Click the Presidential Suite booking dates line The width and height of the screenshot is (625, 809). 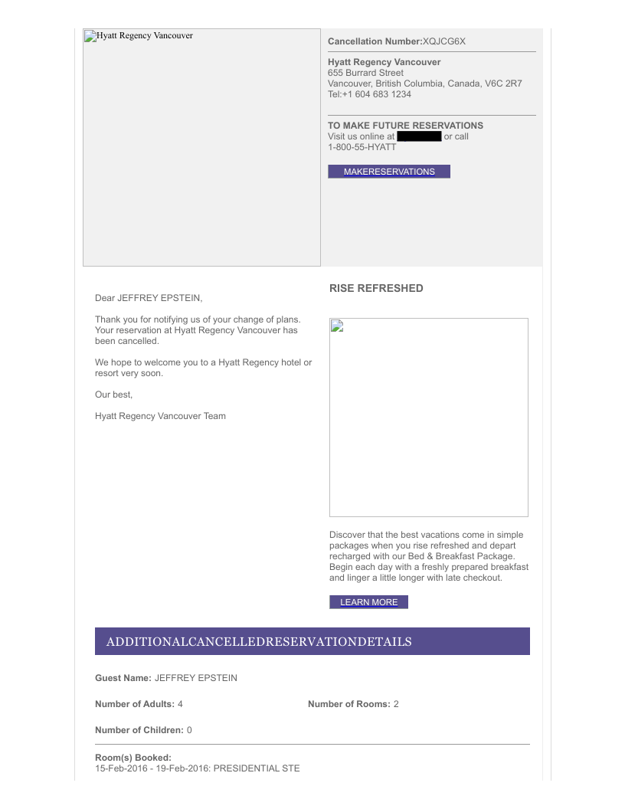198,768
